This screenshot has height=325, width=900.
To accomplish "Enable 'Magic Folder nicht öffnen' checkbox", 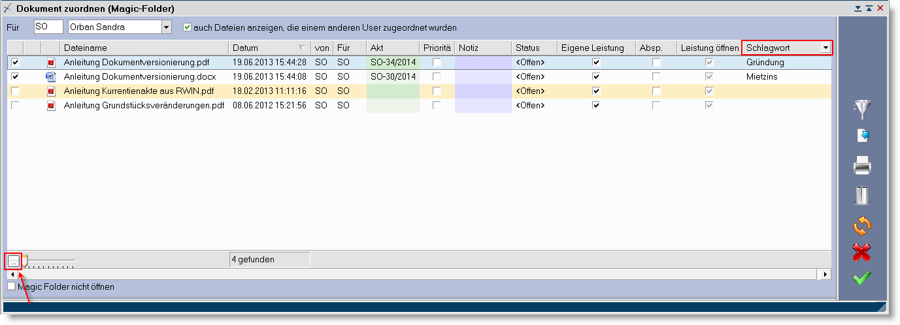I will (x=11, y=286).
